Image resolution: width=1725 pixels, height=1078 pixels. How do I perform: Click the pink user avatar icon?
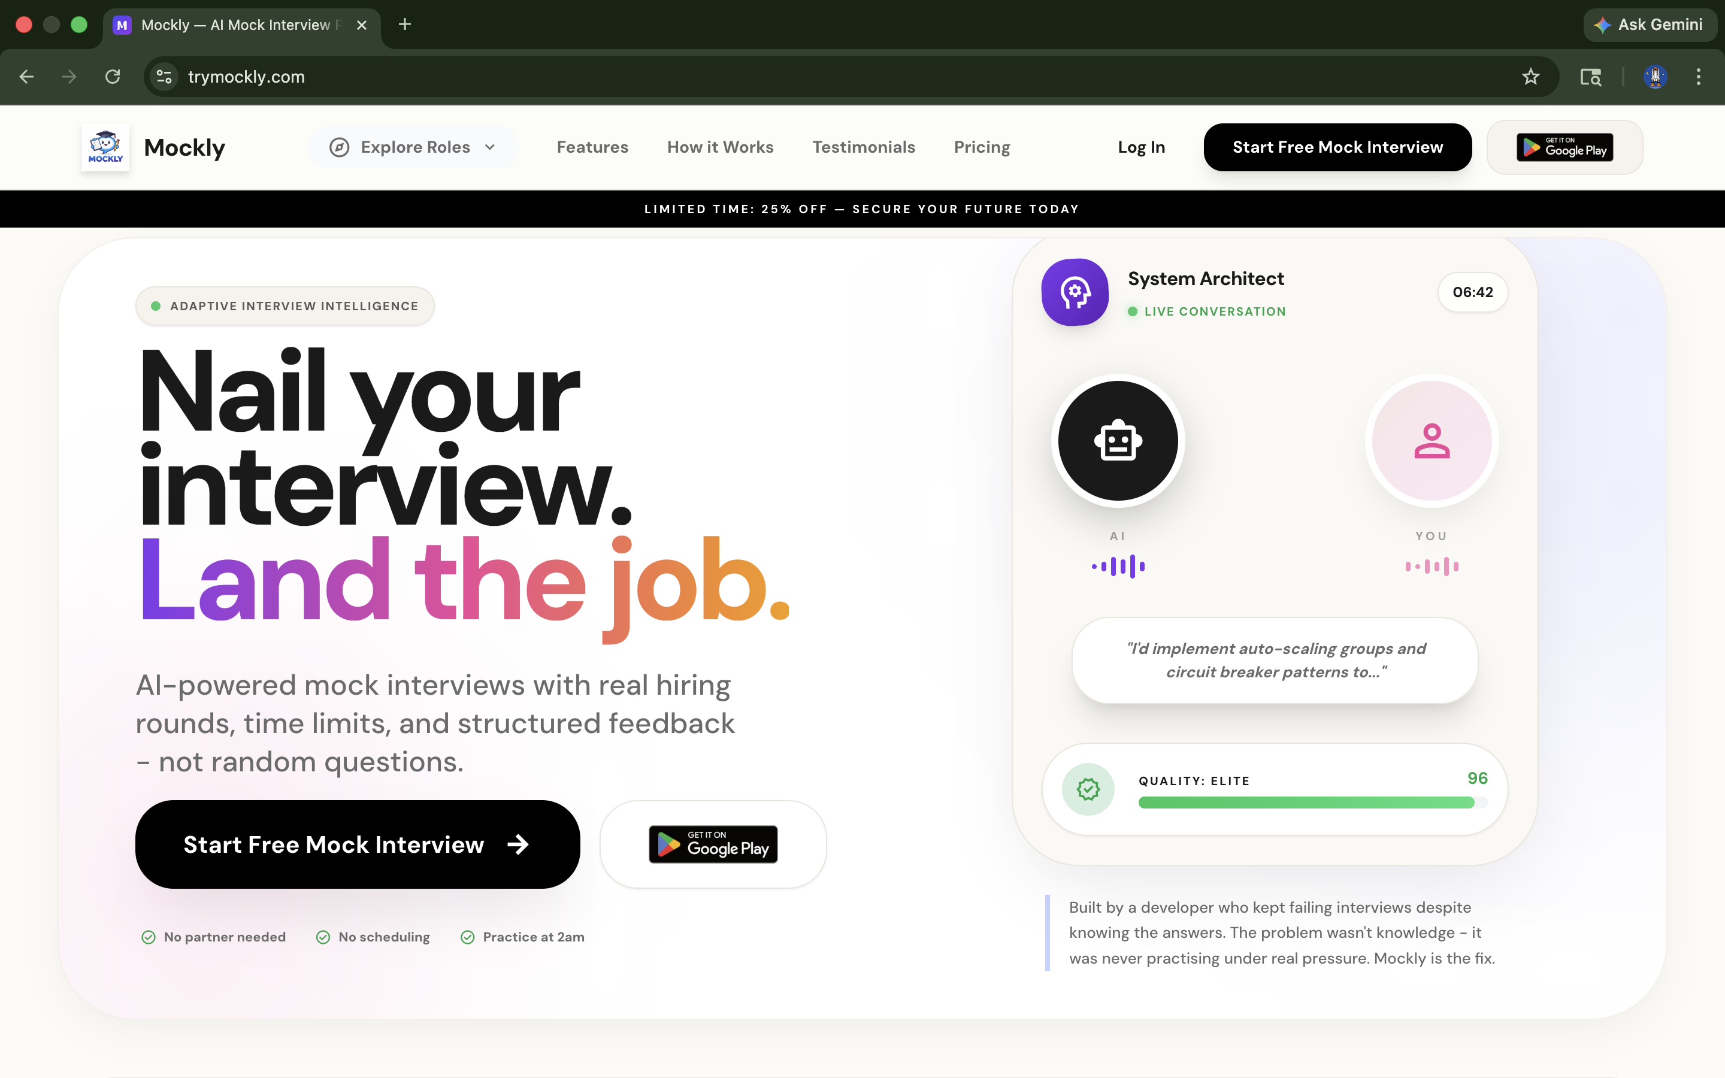tap(1432, 441)
